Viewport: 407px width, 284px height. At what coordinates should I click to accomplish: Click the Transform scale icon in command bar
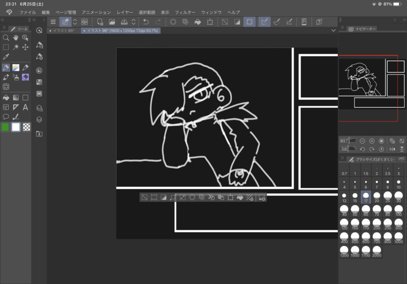tap(210, 22)
